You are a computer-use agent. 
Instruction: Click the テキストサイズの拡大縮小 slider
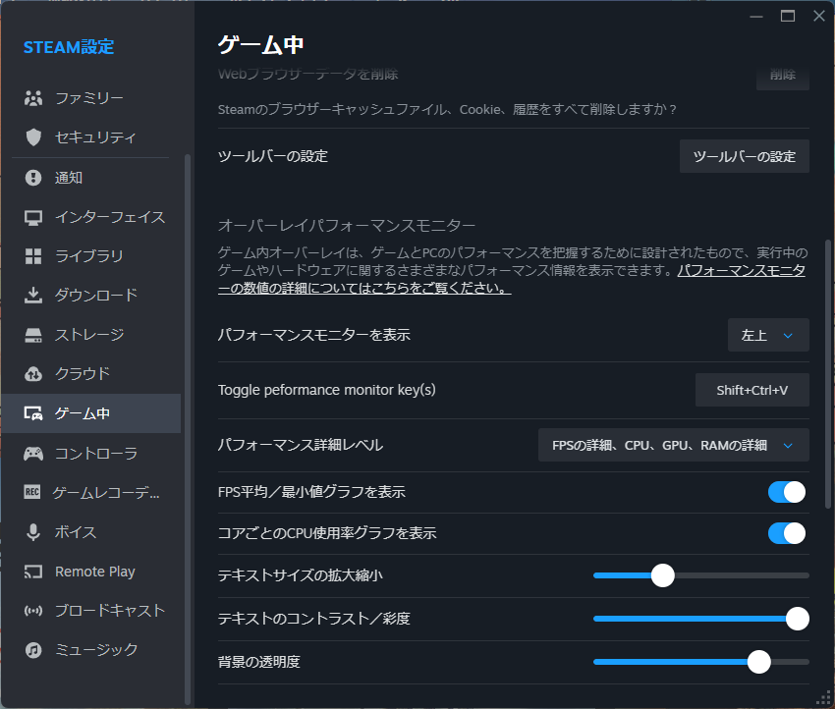tap(700, 575)
